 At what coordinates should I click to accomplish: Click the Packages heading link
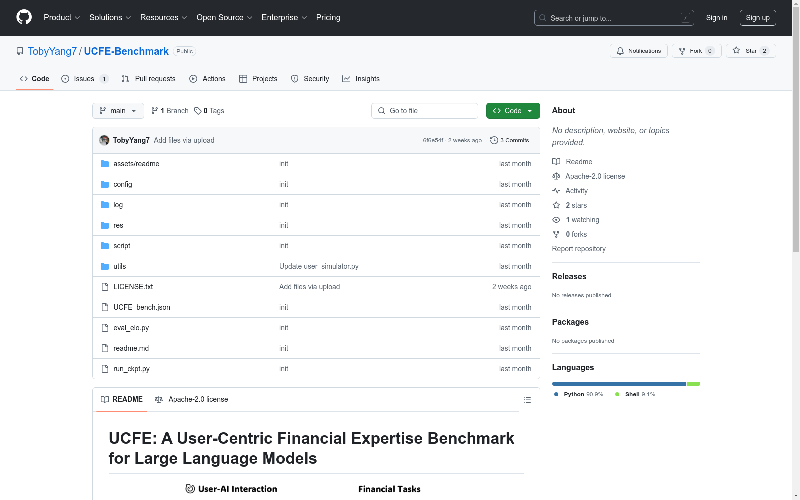570,322
